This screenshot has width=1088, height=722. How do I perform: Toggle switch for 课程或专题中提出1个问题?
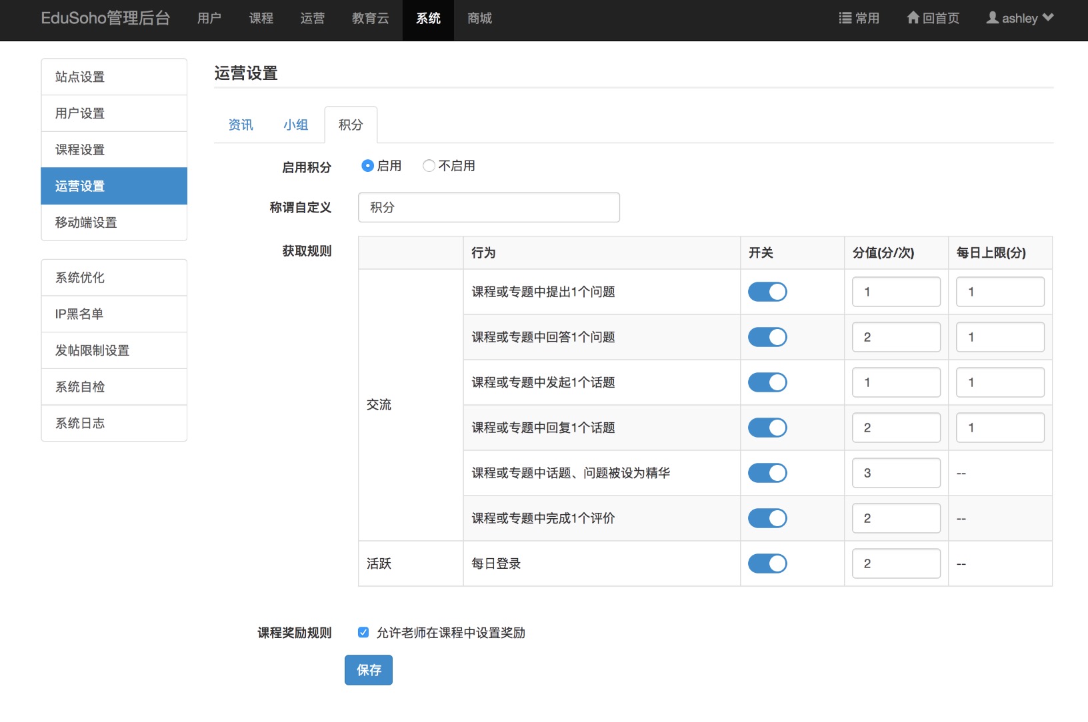767,292
